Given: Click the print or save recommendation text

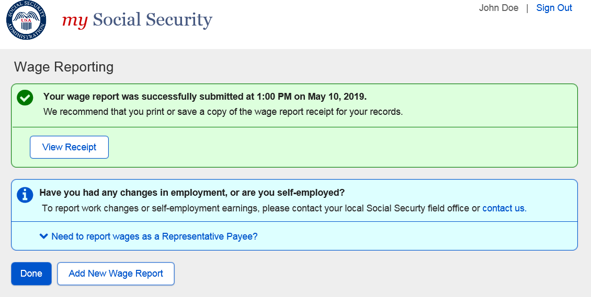Looking at the screenshot, I should click(x=223, y=112).
